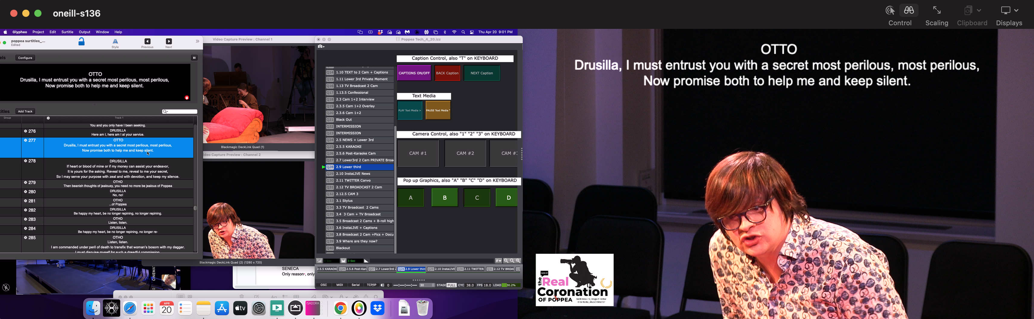The image size is (1034, 319).
Task: Open the gear for surtitle 281
Action: [26, 201]
